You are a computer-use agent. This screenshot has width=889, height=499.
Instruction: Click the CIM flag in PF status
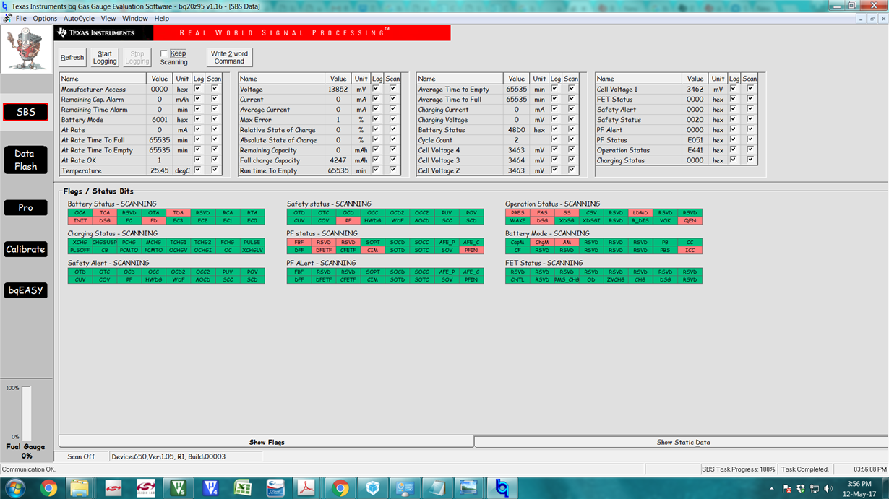click(x=373, y=250)
